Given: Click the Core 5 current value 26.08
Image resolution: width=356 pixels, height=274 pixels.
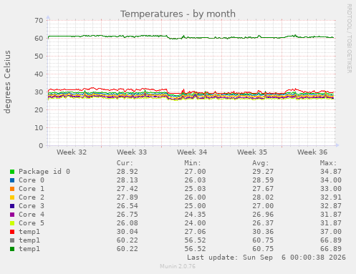Looking at the screenshot, I should (128, 223).
